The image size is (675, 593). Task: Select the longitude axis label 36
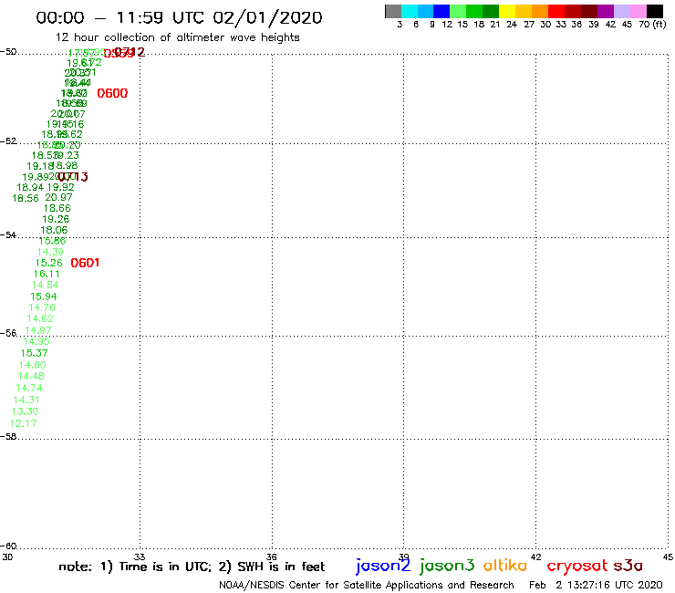[272, 557]
